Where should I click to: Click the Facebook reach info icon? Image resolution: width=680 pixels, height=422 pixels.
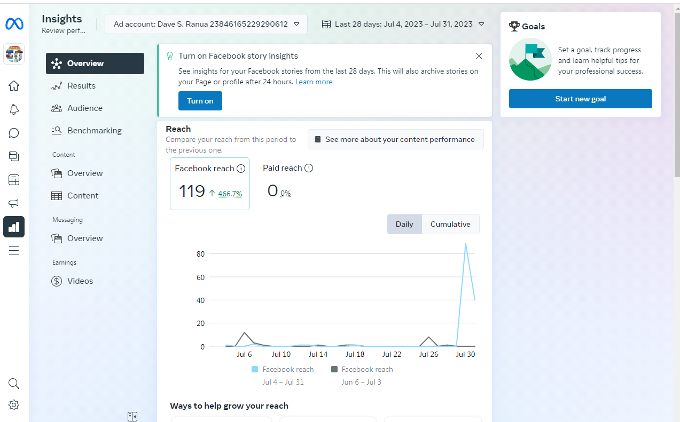pos(241,169)
